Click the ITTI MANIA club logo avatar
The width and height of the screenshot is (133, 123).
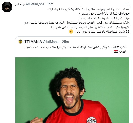tap(20, 42)
